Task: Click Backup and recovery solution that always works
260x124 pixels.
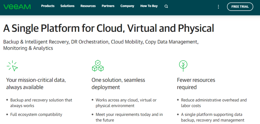Action: 41,103
